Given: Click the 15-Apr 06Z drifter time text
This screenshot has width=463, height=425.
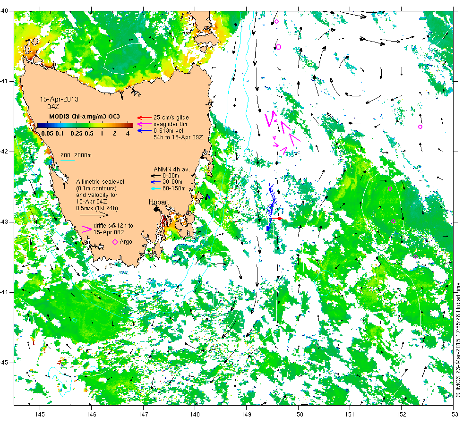Looking at the screenshot, I should [x=109, y=232].
